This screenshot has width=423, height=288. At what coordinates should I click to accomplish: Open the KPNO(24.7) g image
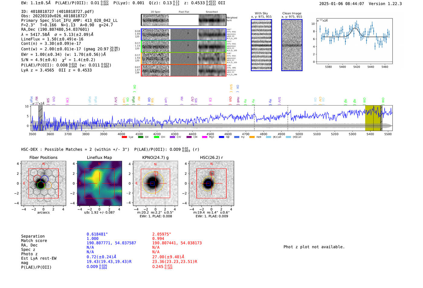[155, 183]
